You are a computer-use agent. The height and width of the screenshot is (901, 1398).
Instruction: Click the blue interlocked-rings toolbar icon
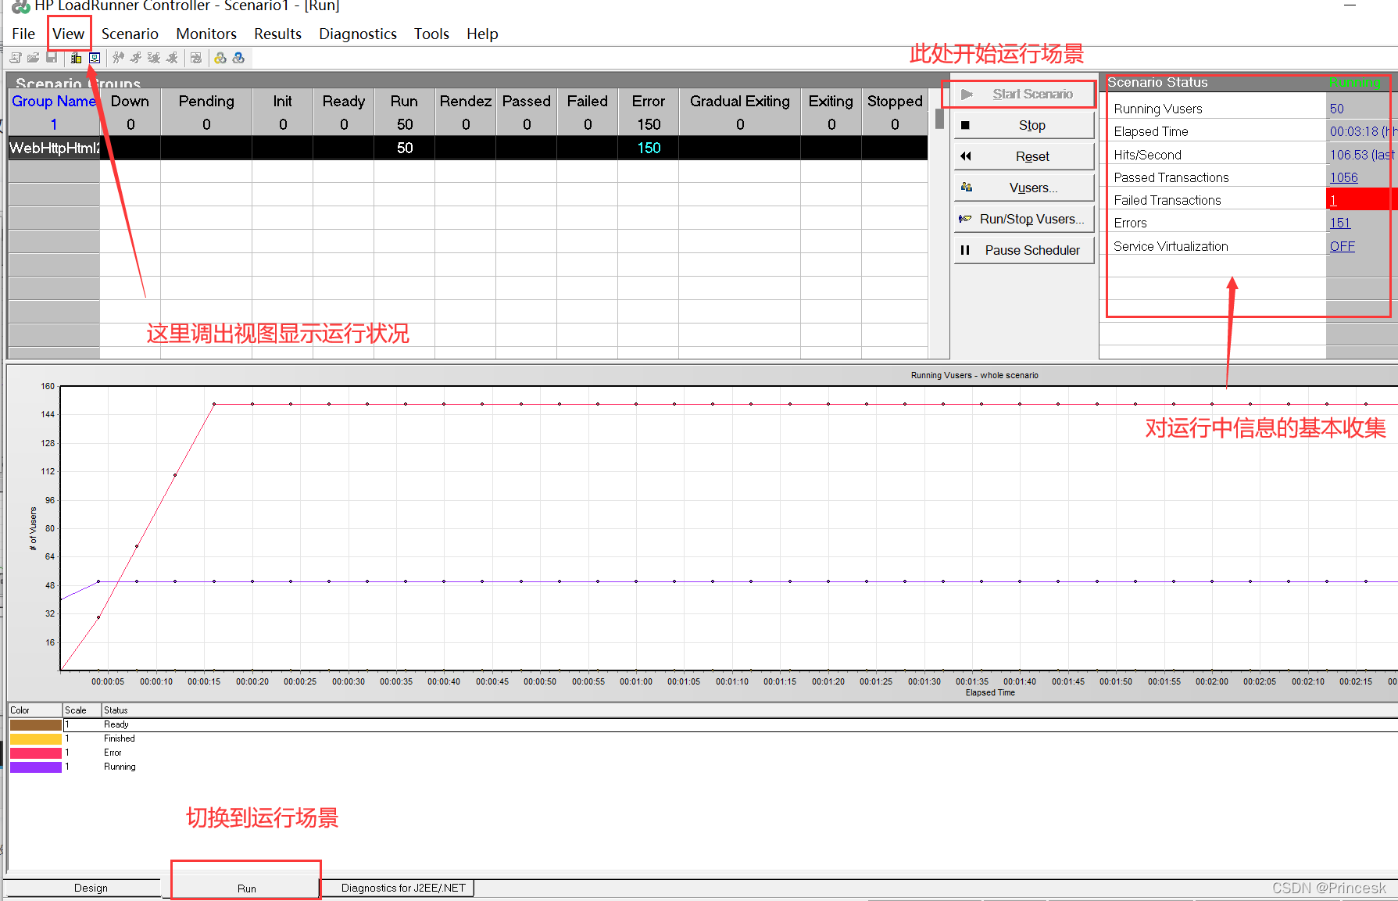[x=238, y=58]
